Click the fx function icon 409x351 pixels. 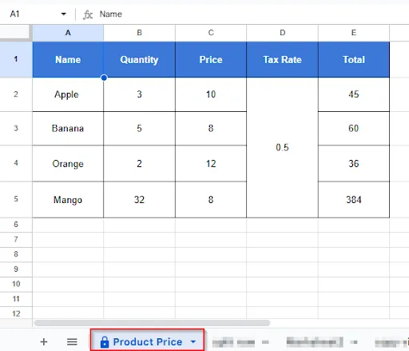[x=88, y=14]
